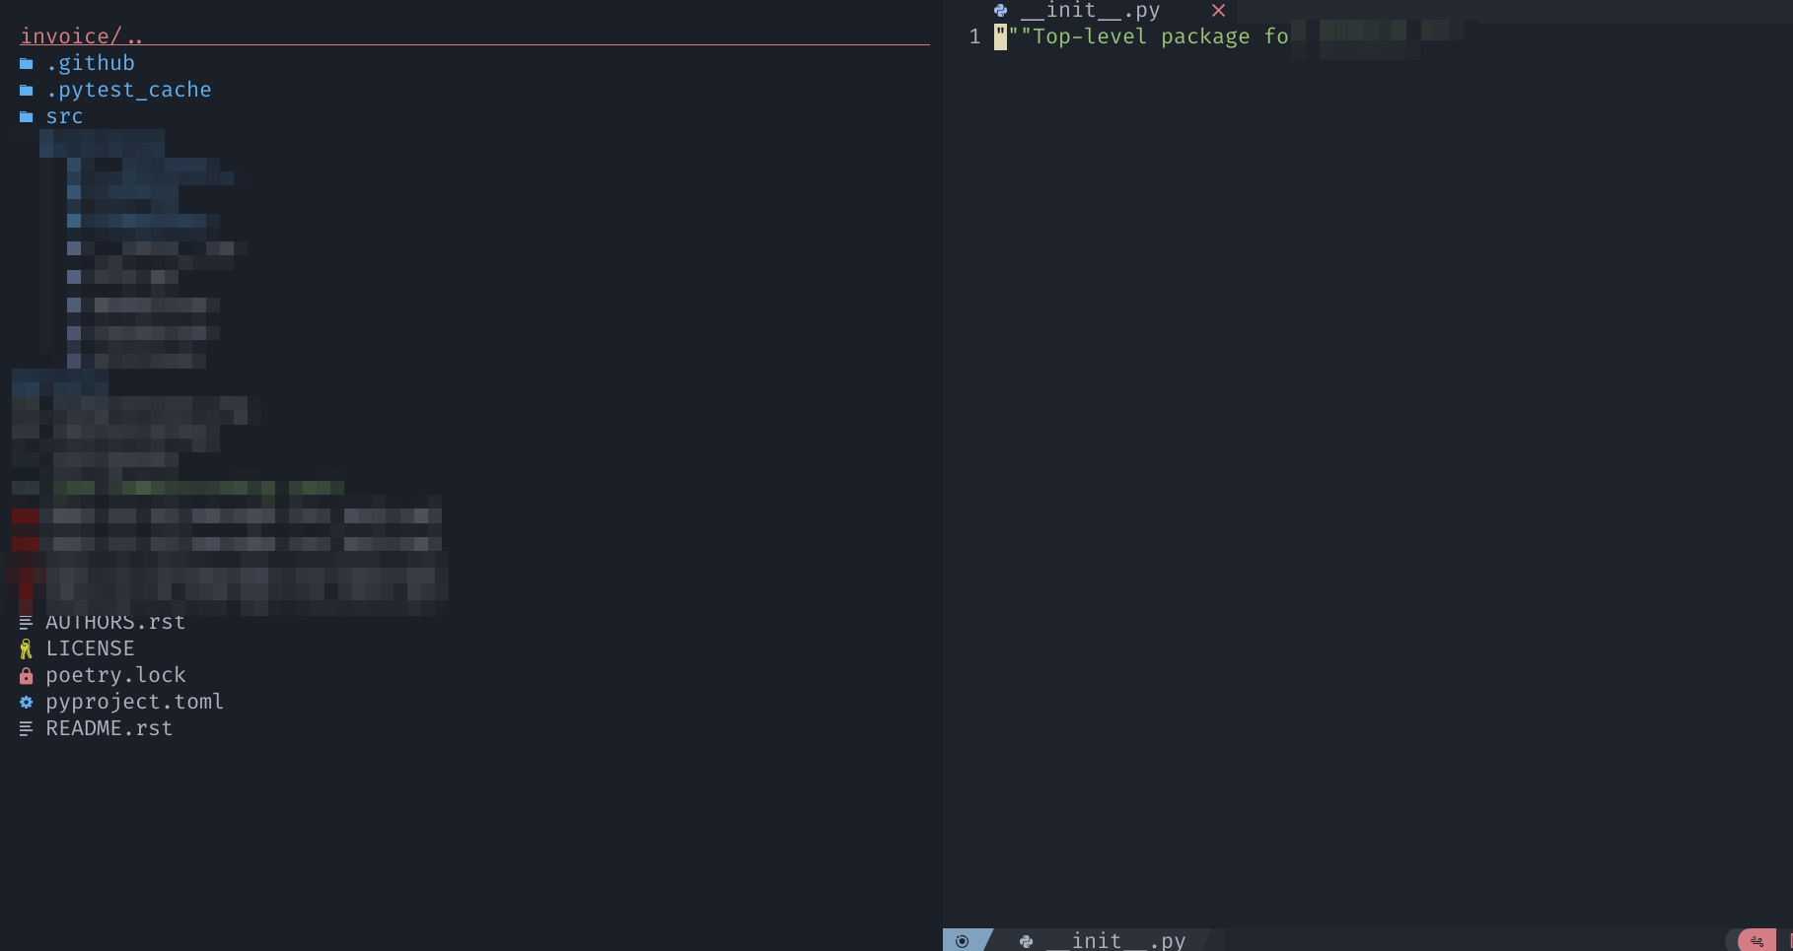This screenshot has width=1793, height=951.
Task: Expand the .github folder
Action: tap(91, 62)
